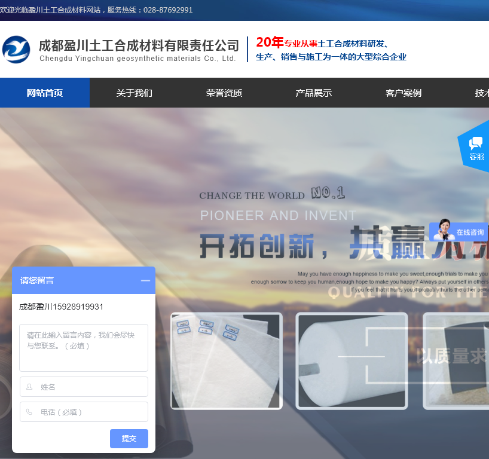Open the dark geomembrane product thumbnail
This screenshot has width=489, height=459.
click(x=456, y=361)
